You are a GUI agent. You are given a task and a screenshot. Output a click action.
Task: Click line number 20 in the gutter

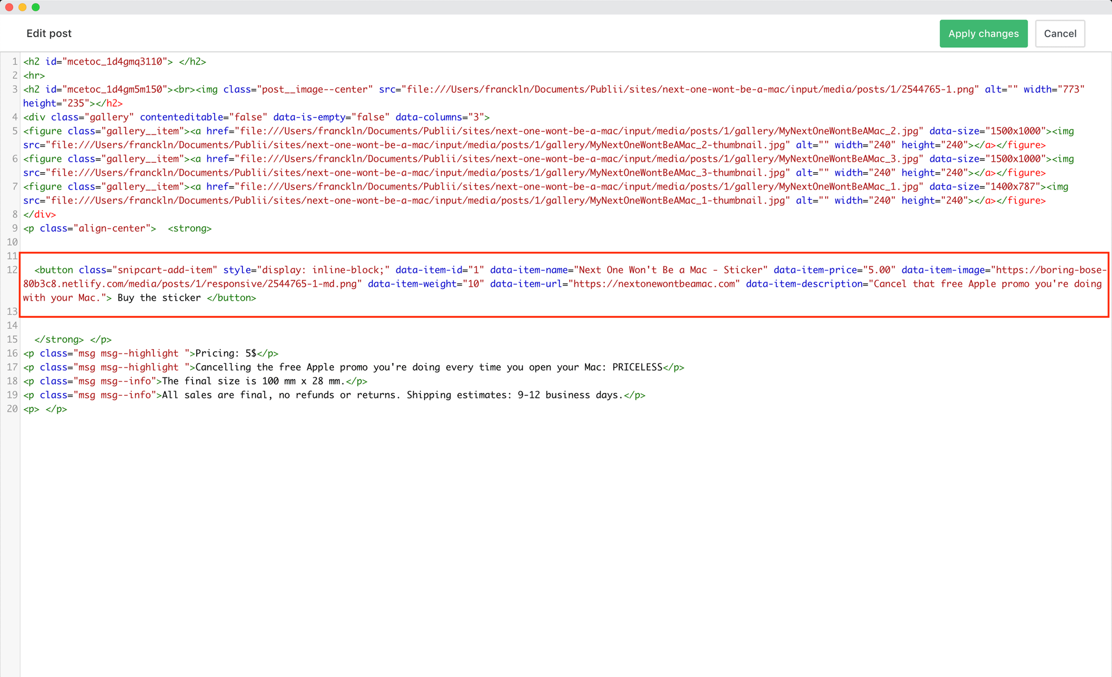point(12,409)
